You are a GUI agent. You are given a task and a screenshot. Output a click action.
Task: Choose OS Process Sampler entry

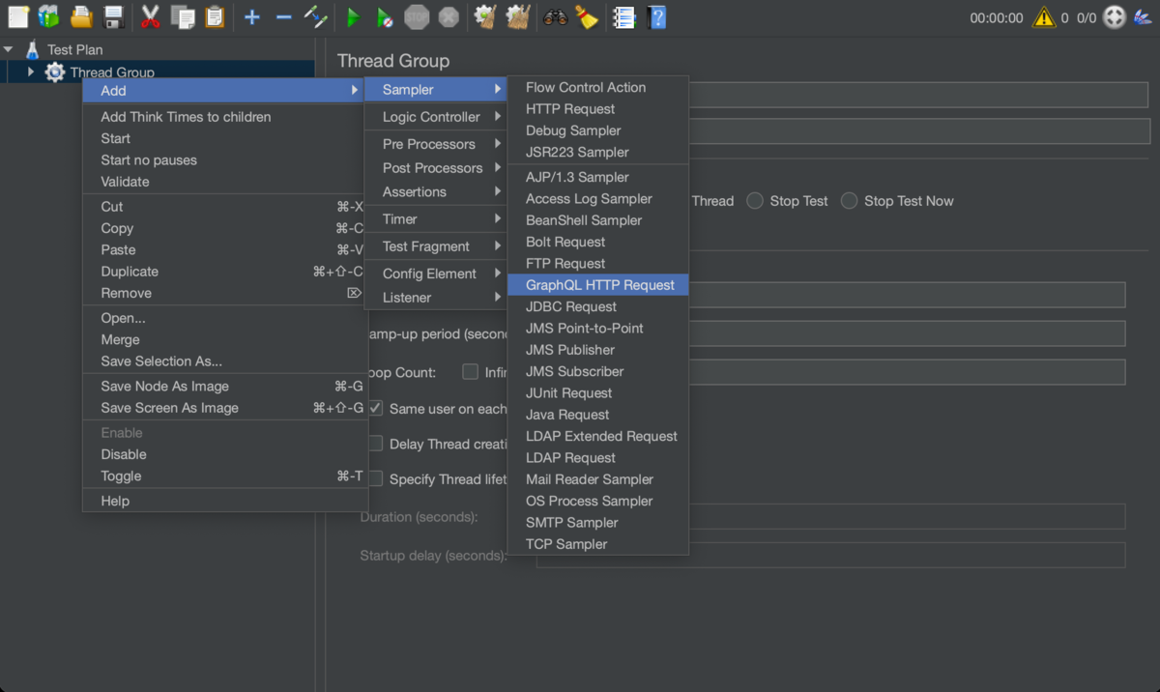[x=598, y=501]
